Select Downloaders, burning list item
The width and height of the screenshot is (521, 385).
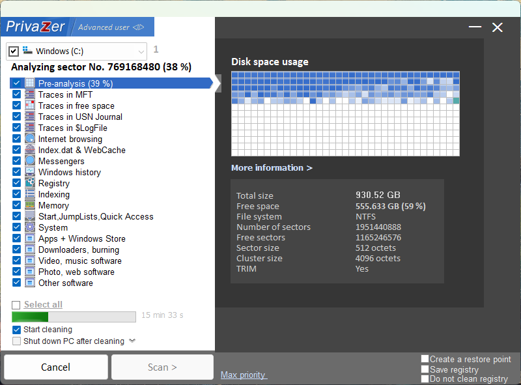[x=79, y=250]
